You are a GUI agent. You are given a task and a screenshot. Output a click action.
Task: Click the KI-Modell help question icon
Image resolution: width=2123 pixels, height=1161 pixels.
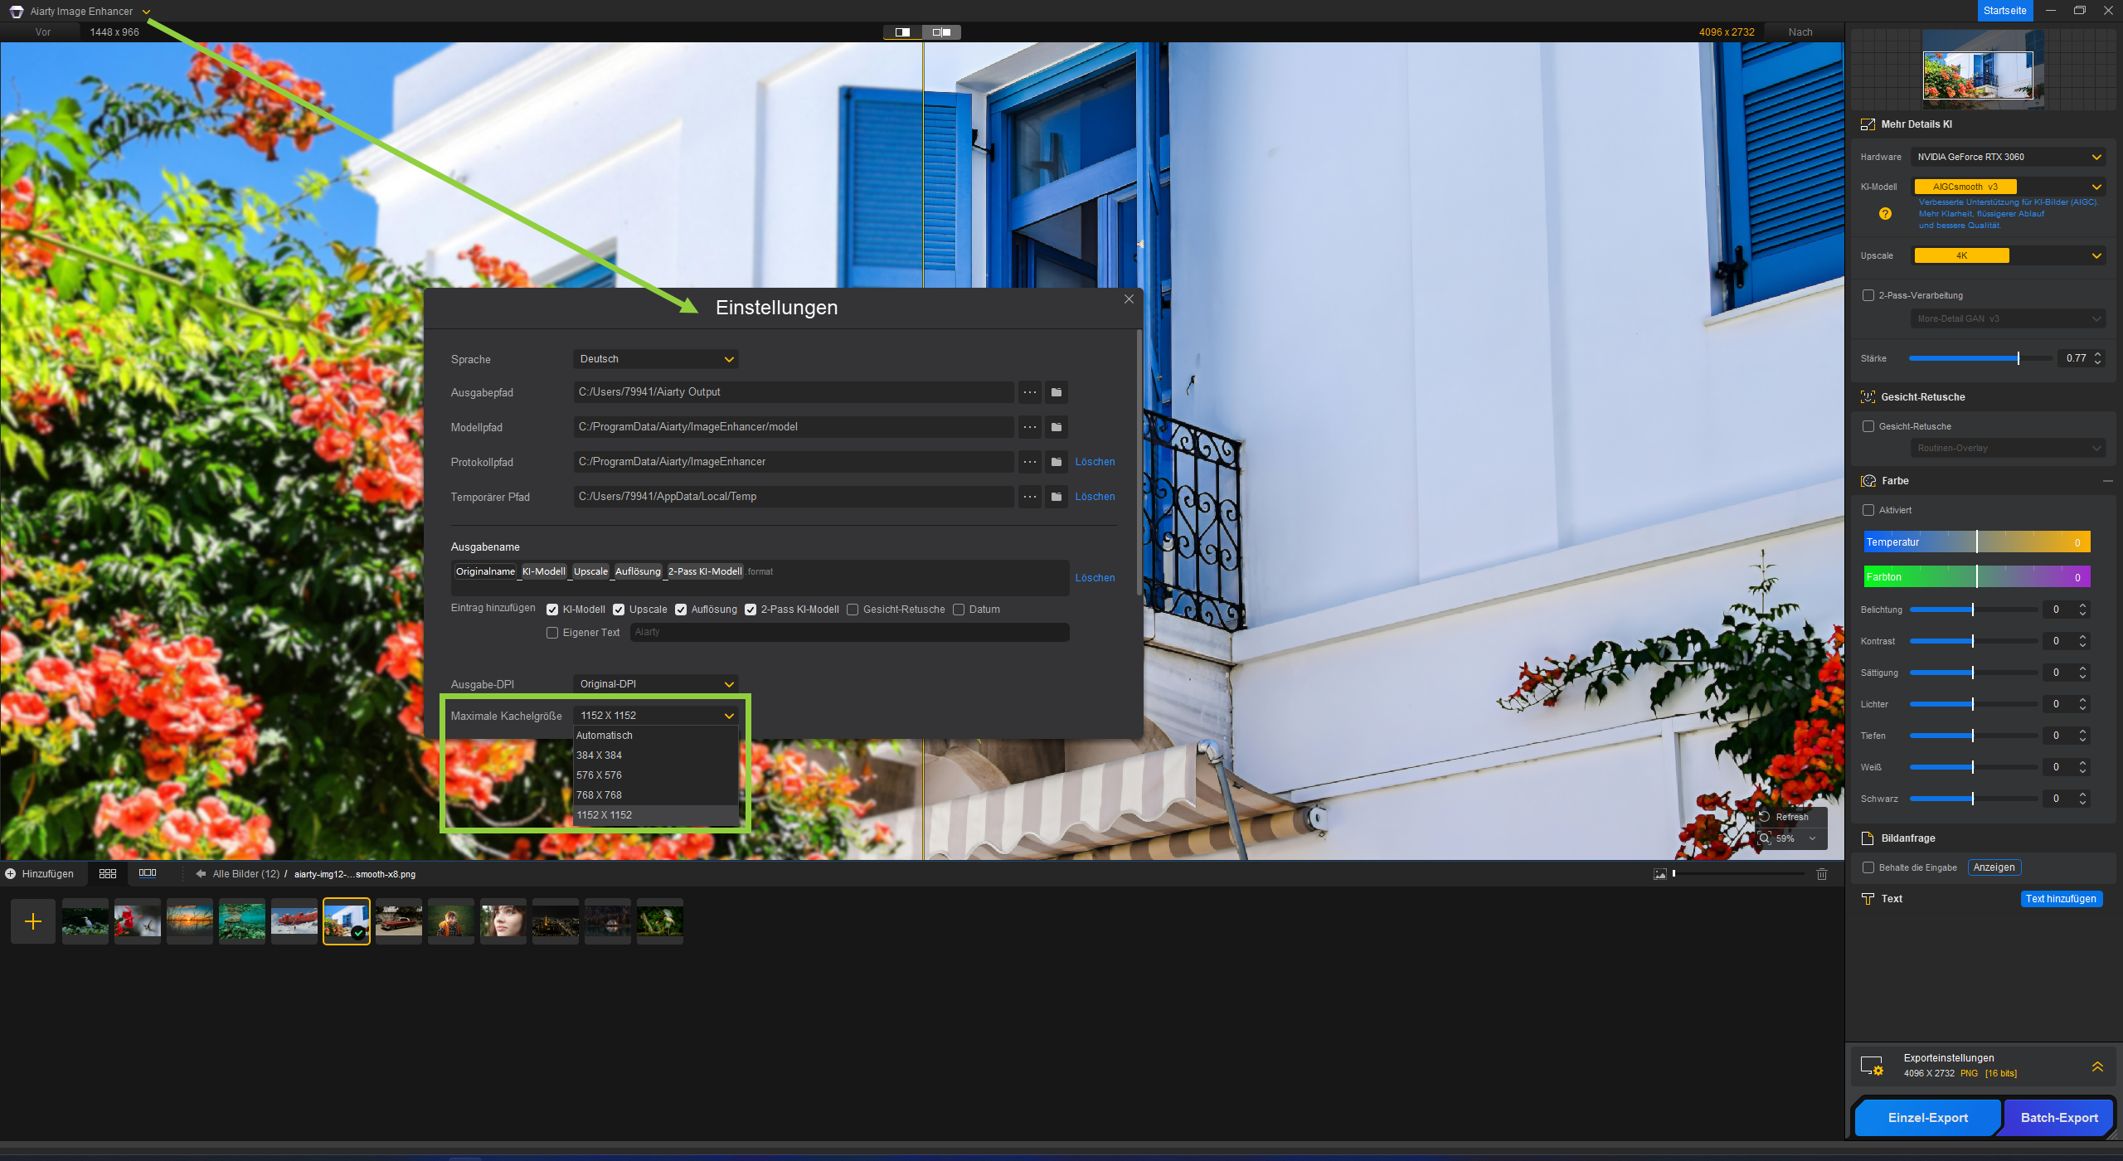click(x=1885, y=213)
